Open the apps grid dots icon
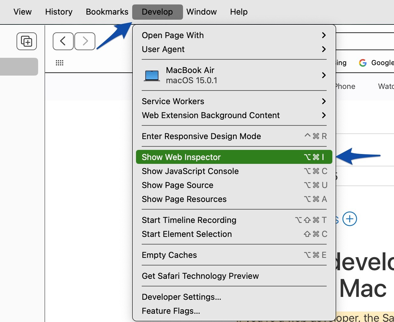394x322 pixels. 59,63
